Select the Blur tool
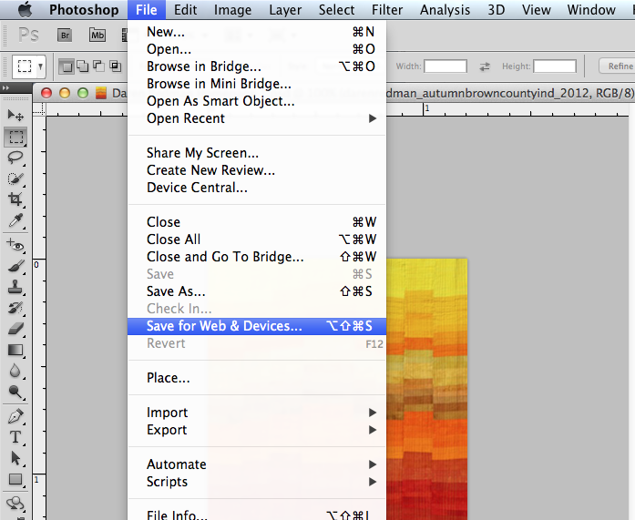Image resolution: width=635 pixels, height=520 pixels. (15, 371)
